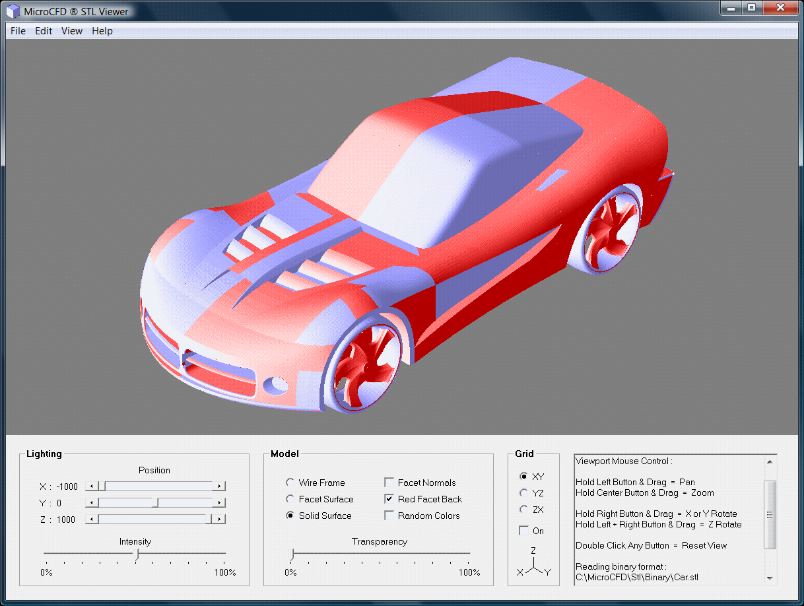Choose the YZ grid plane
This screenshot has width=804, height=606.
coord(524,492)
